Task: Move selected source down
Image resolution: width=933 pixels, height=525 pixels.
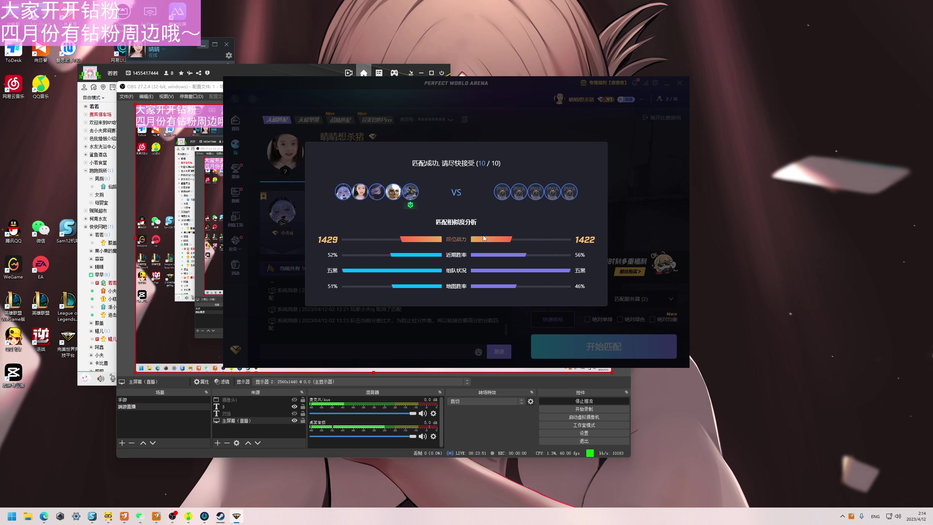Action: coord(258,443)
